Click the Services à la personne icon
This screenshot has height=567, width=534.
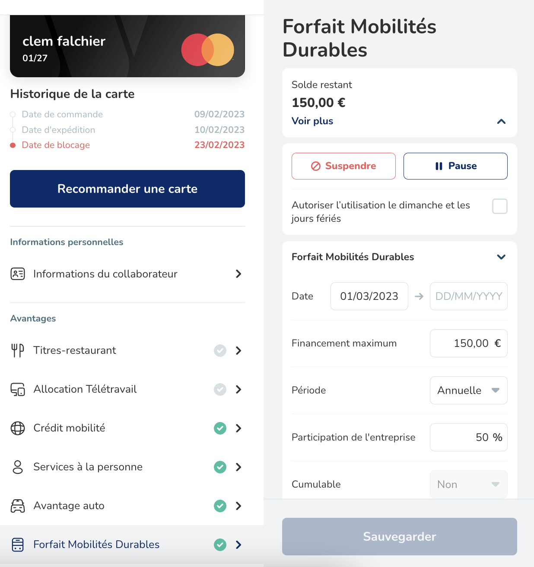click(18, 467)
